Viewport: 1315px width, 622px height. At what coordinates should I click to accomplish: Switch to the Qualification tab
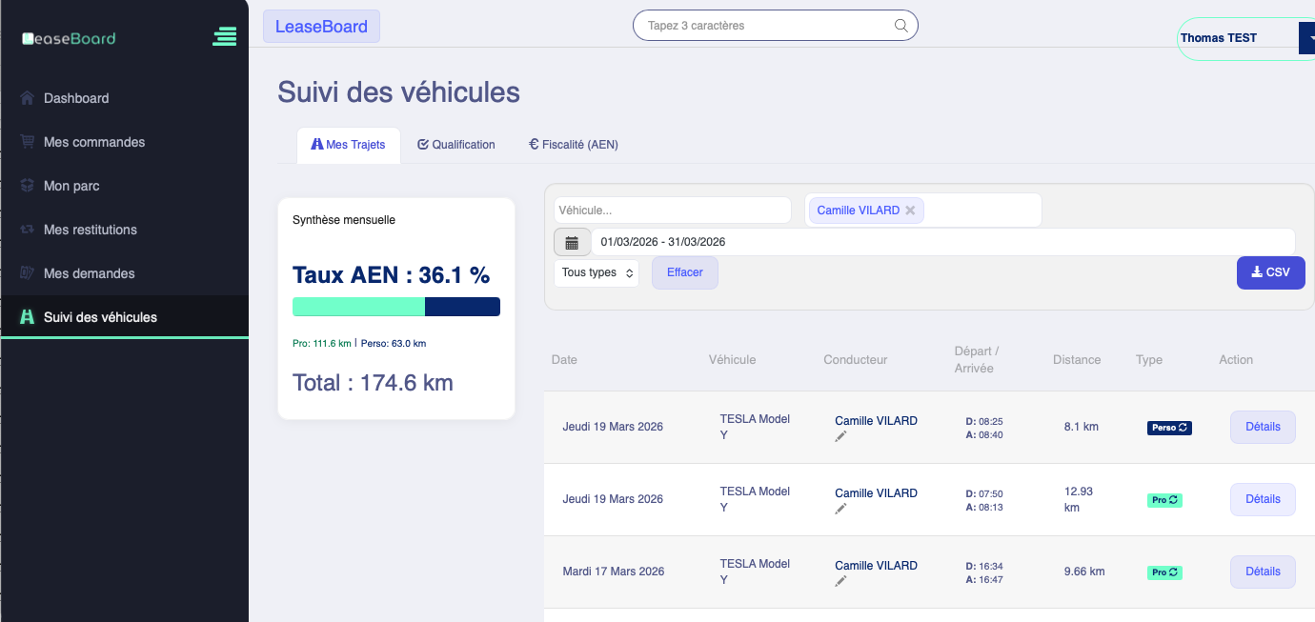(456, 145)
